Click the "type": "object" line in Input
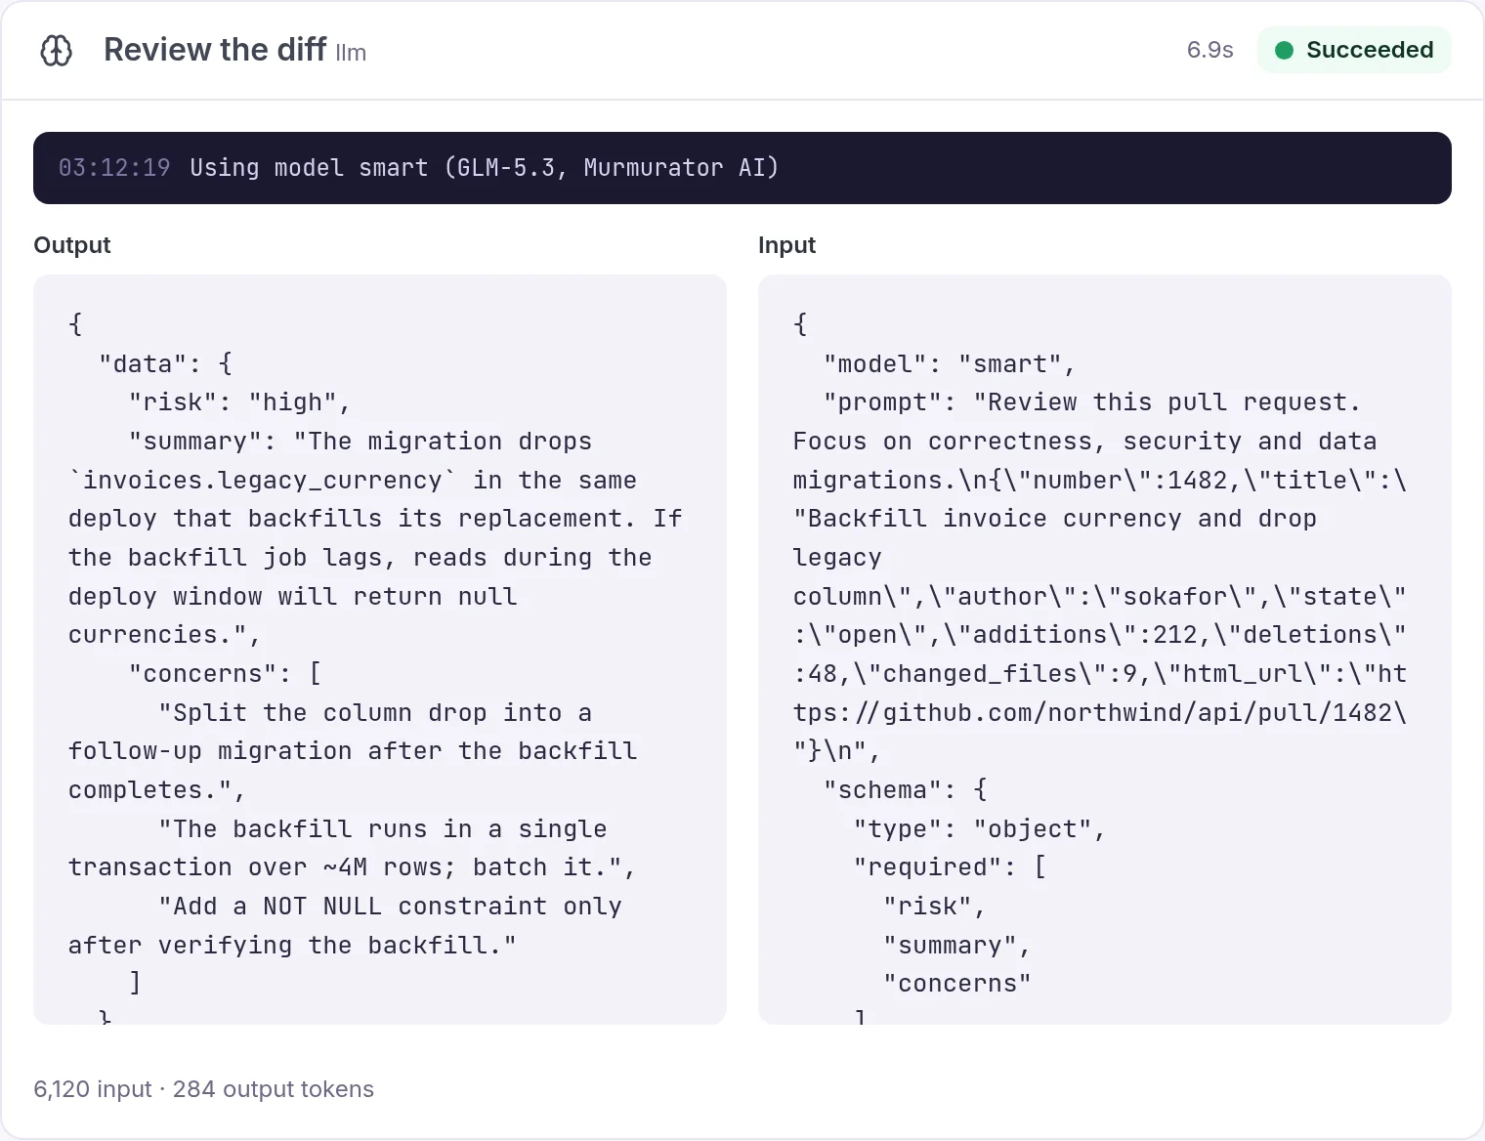The height and width of the screenshot is (1141, 1485). pyautogui.click(x=979, y=829)
